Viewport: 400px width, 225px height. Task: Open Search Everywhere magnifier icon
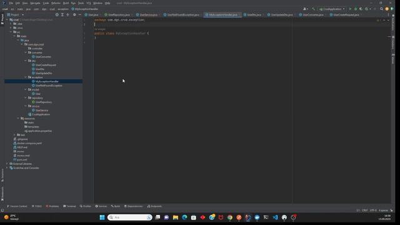(x=381, y=9)
